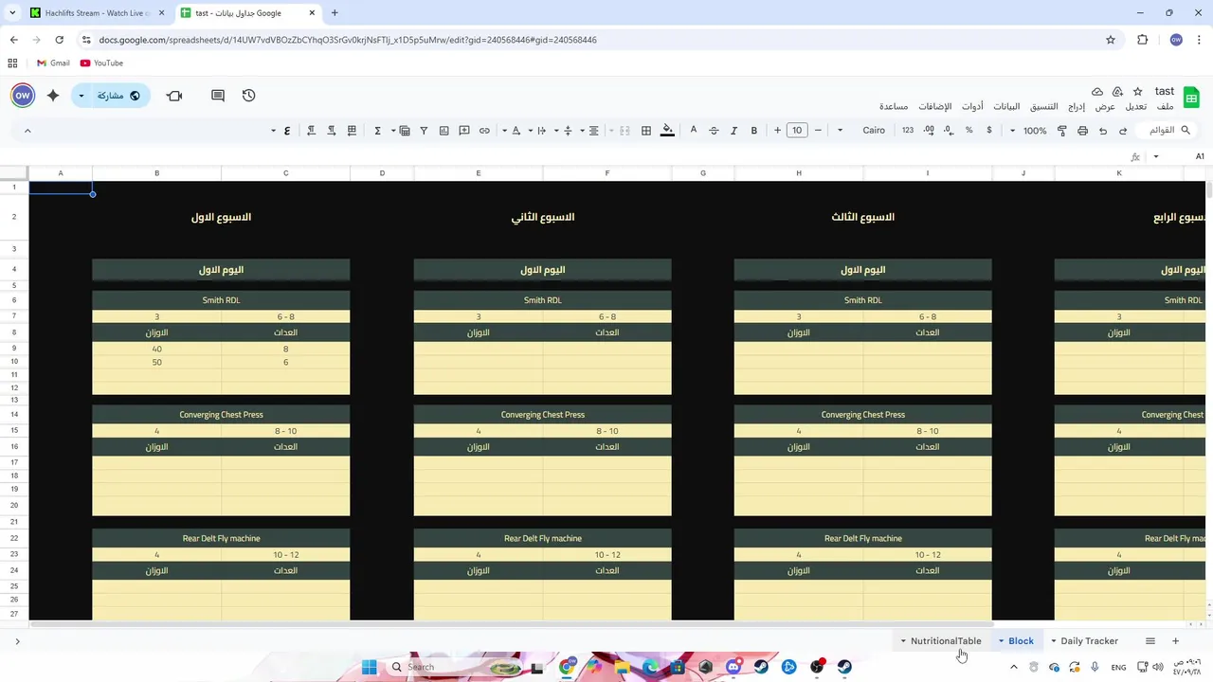Image resolution: width=1213 pixels, height=682 pixels.
Task: Click the merge cells icon
Action: click(x=625, y=131)
